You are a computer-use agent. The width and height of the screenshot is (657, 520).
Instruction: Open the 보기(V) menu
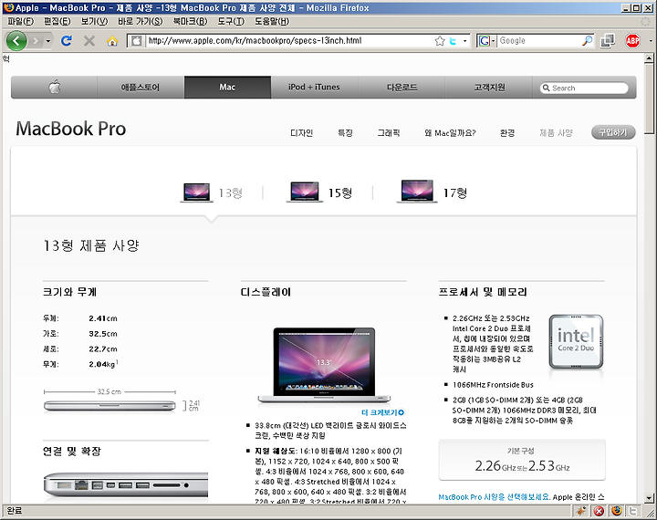pyautogui.click(x=94, y=21)
